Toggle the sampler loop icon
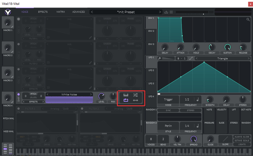 [x=126, y=100]
